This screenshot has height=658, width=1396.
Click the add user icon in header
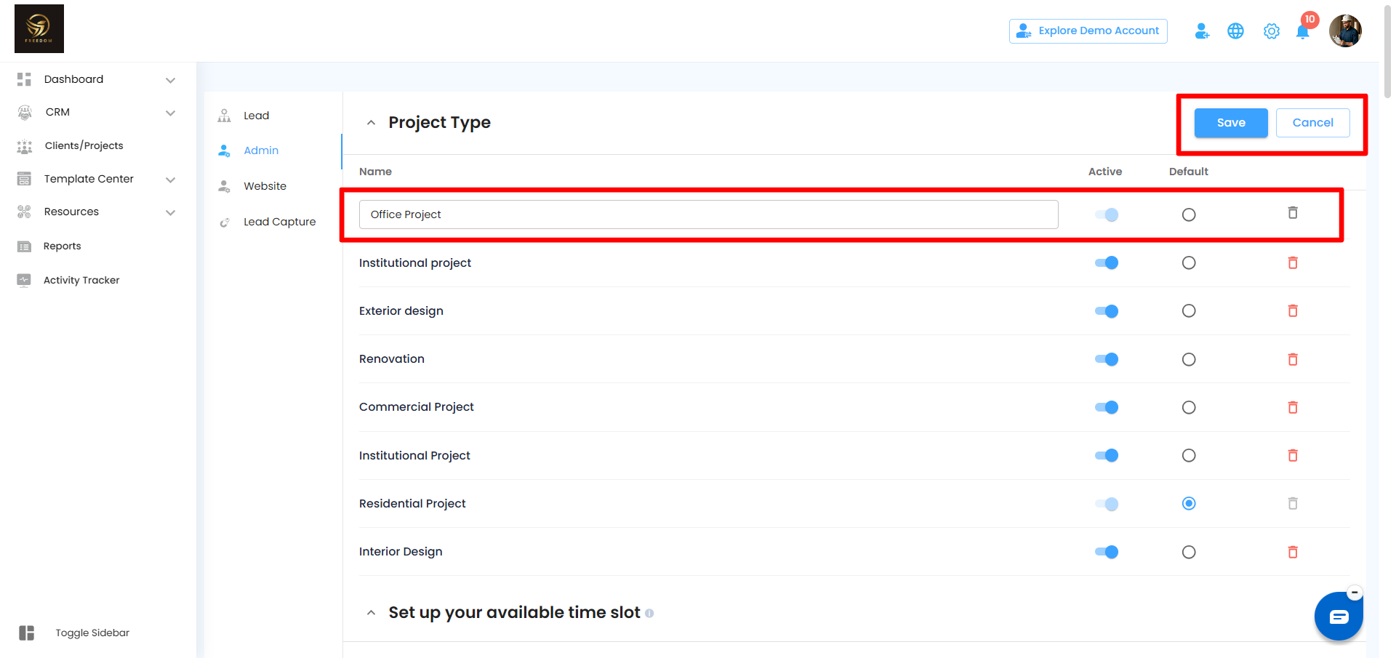click(1202, 31)
